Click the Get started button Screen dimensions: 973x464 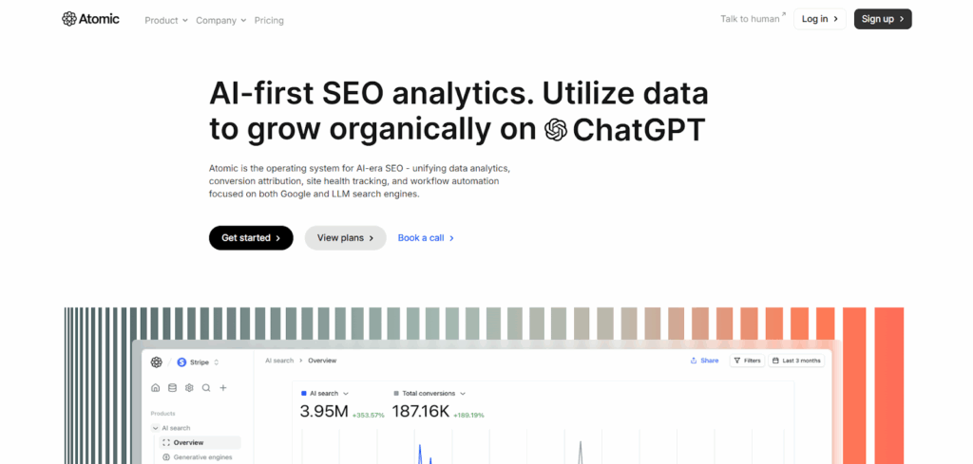coord(251,238)
